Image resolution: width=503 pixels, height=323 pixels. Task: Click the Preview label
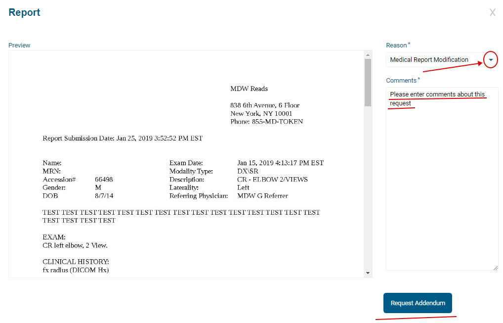[19, 46]
